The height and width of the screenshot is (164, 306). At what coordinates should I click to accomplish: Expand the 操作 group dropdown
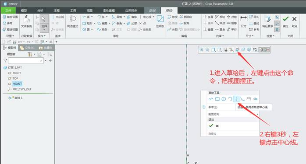41,36
